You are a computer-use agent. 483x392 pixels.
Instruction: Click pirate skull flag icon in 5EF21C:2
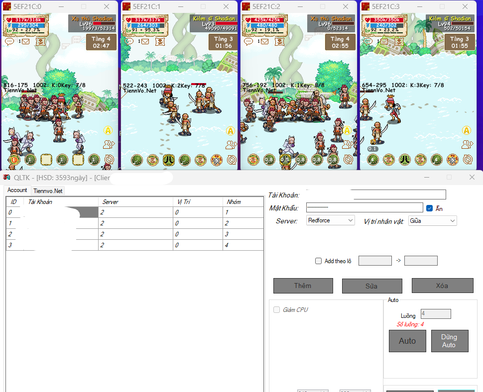coord(280,42)
